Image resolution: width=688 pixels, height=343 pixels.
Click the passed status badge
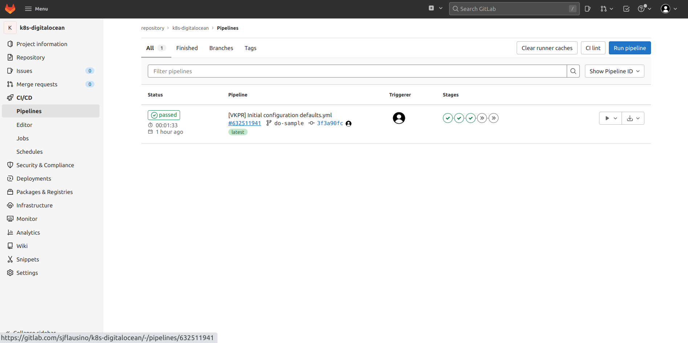164,115
